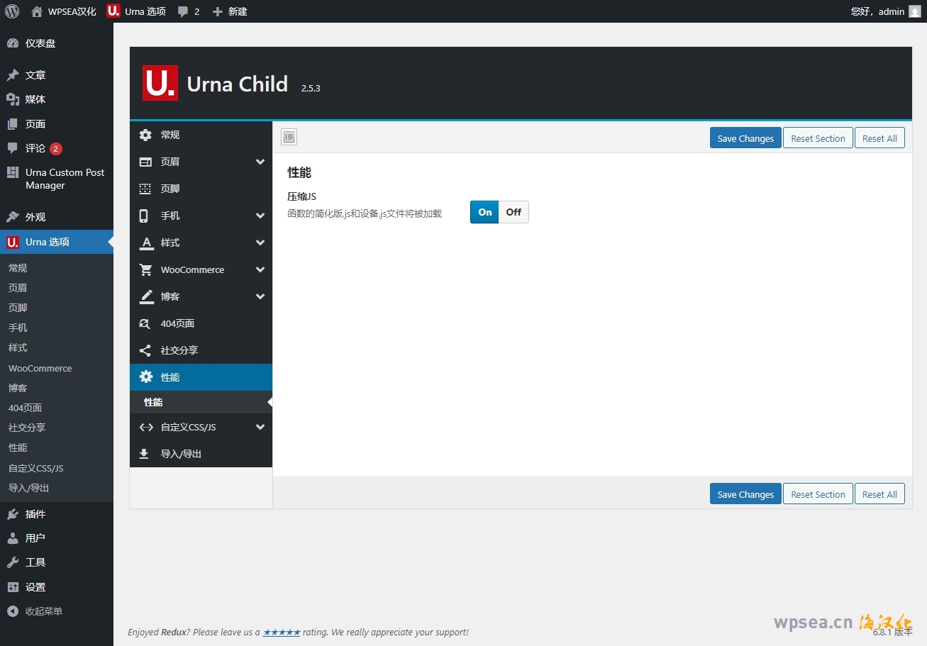
Task: Open 样式 in the WordPress submenu
Action: 18,347
